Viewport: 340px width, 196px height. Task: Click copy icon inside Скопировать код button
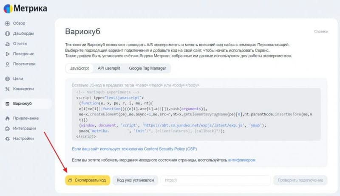coord(70,180)
